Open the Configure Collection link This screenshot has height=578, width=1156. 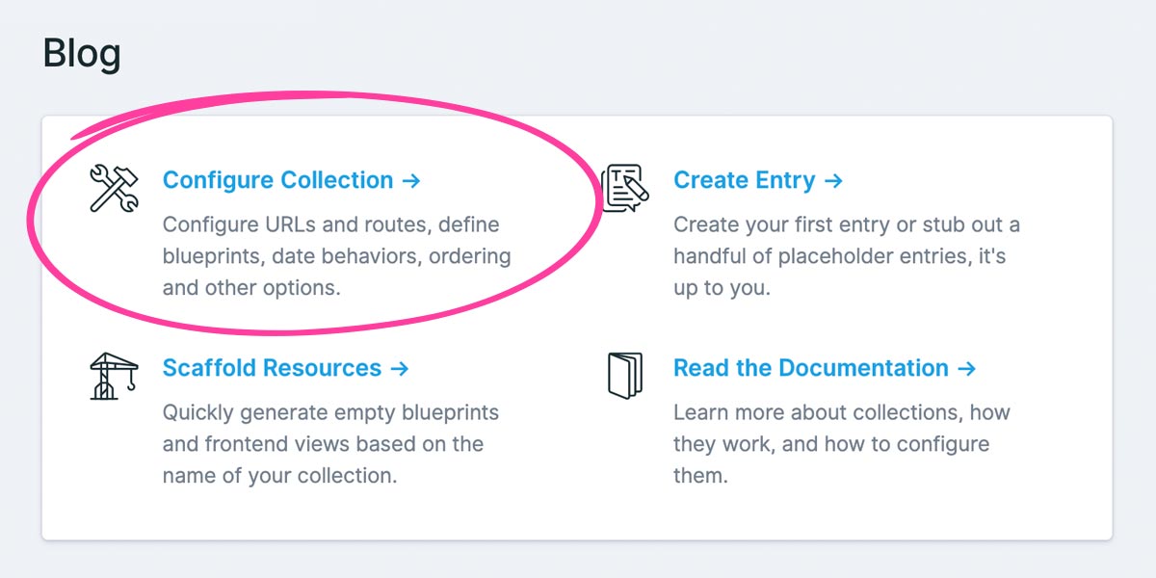[x=279, y=180]
